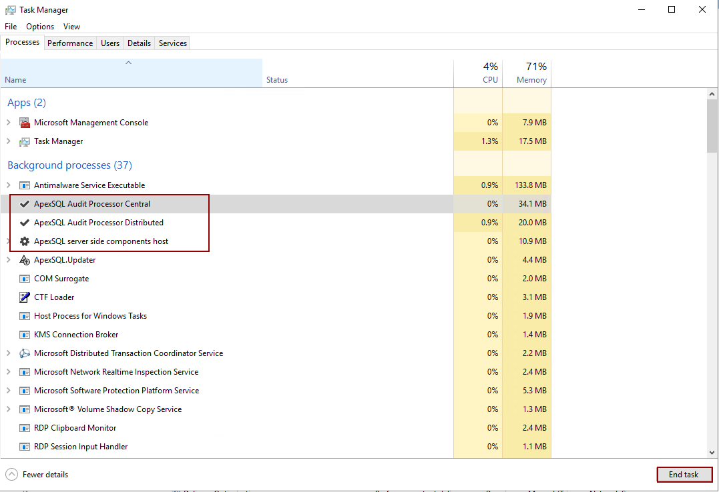Image resolution: width=719 pixels, height=492 pixels.
Task: Click the ApexSQL server side components host gear icon
Action: tap(24, 241)
